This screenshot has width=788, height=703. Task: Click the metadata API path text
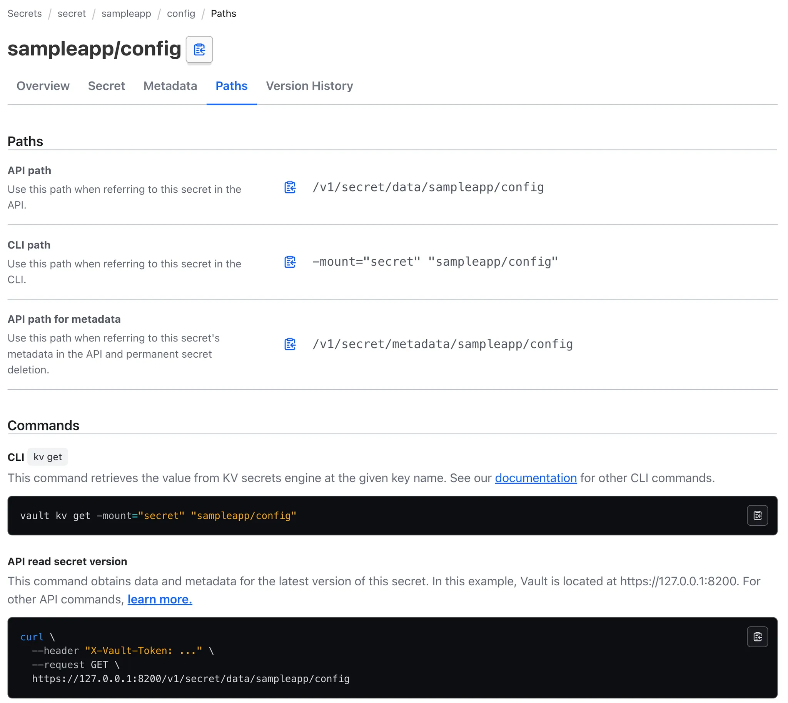point(442,344)
